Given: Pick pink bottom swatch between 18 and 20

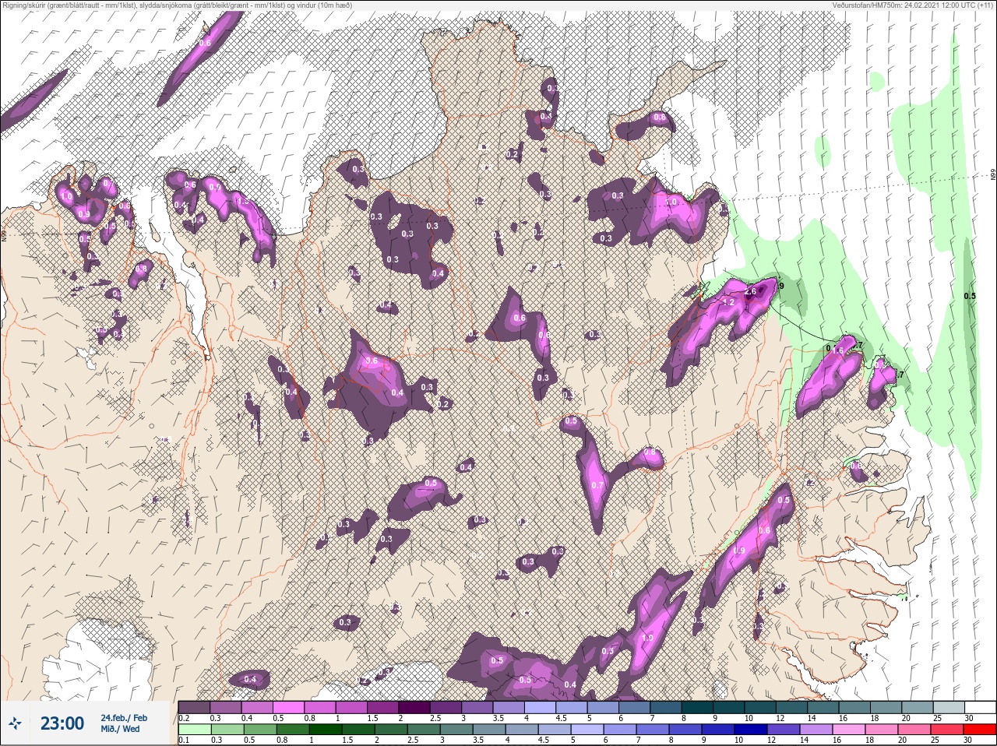Looking at the screenshot, I should 883,730.
